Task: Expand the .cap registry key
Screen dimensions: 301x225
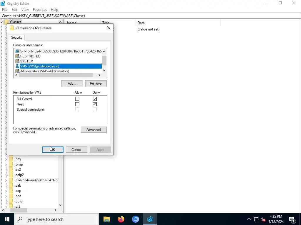Action: click(6, 191)
